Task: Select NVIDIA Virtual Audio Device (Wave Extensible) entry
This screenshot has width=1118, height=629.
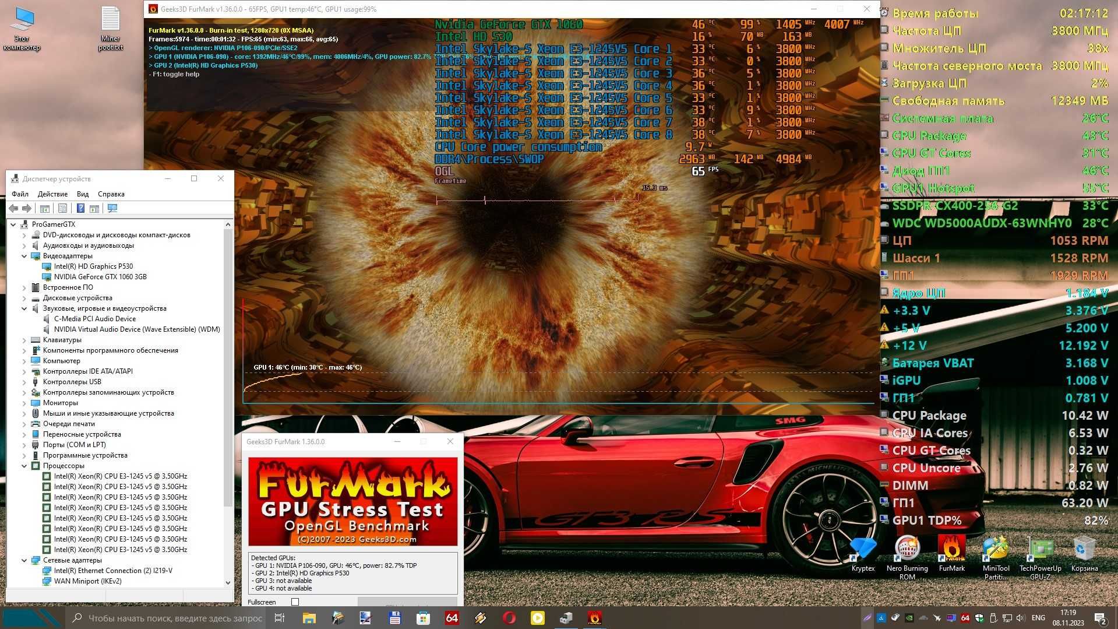Action: click(137, 329)
